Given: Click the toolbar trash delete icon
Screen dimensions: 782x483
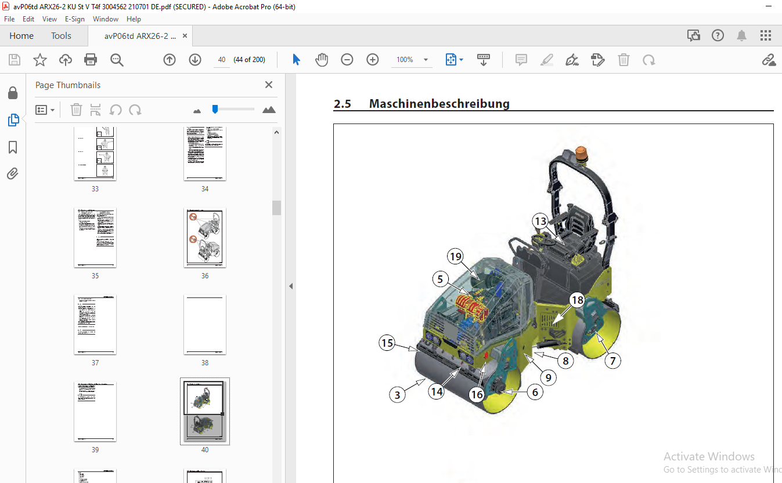Looking at the screenshot, I should (624, 60).
